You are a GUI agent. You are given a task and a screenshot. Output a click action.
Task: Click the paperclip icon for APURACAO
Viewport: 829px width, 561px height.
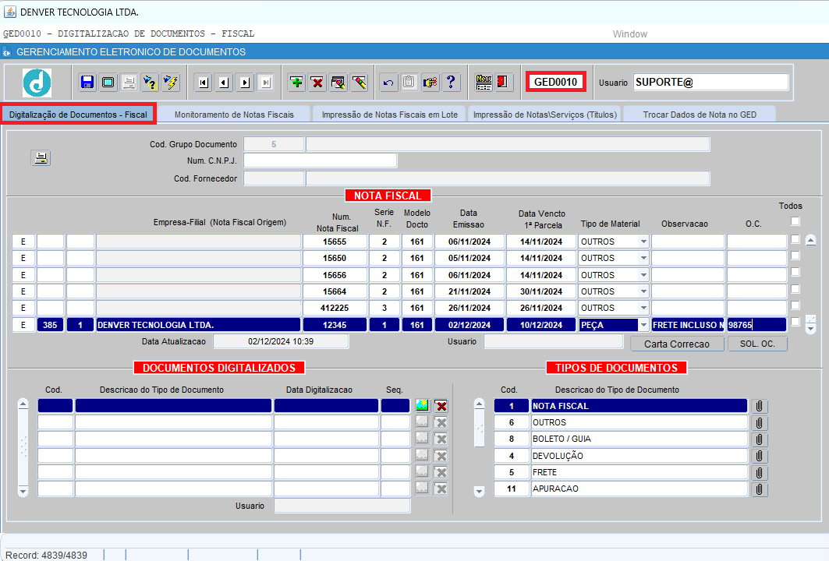(x=760, y=489)
